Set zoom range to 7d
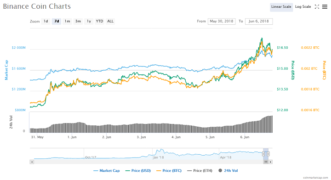This screenshot has width=331, height=180. tap(57, 21)
